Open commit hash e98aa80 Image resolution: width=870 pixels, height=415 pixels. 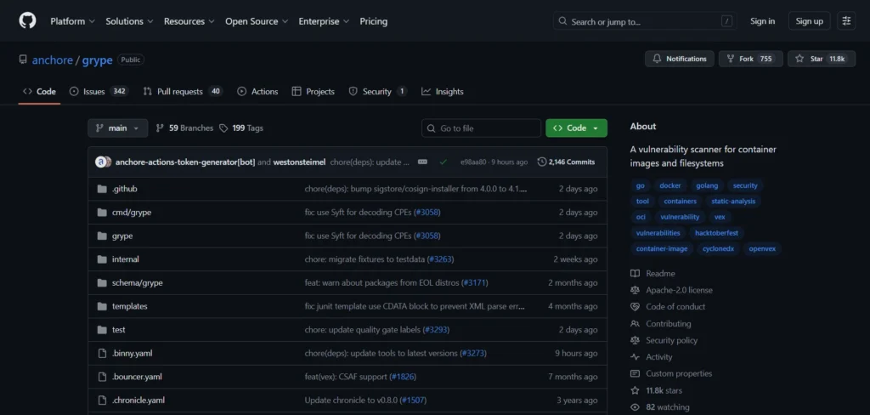tap(472, 162)
